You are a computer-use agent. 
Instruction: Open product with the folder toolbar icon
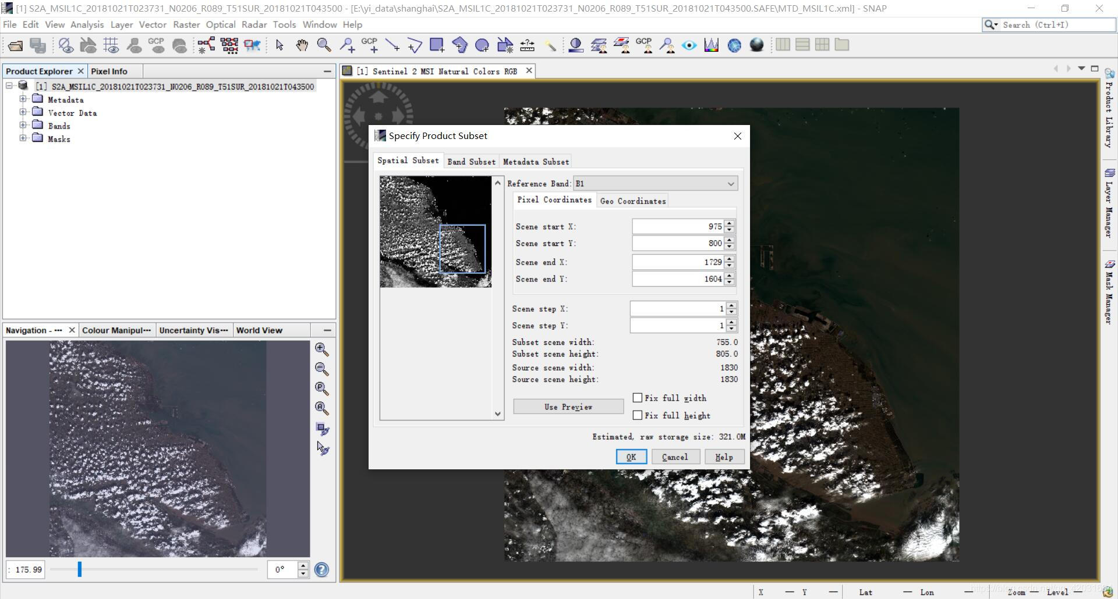pyautogui.click(x=16, y=45)
